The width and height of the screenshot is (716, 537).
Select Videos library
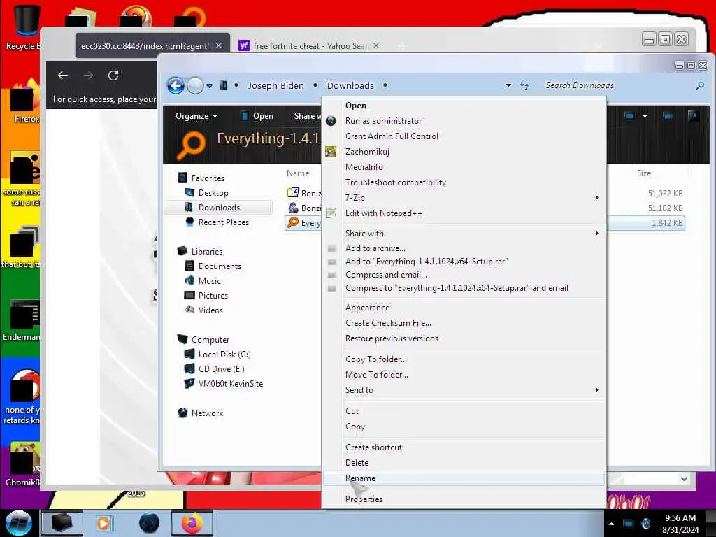(210, 310)
